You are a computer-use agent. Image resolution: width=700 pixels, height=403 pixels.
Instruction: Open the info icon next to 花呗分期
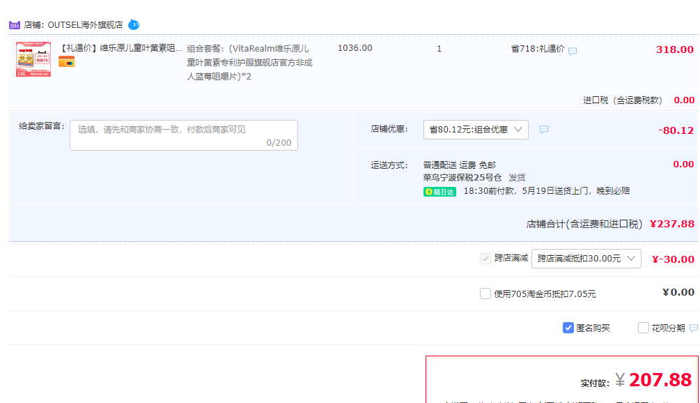[694, 328]
